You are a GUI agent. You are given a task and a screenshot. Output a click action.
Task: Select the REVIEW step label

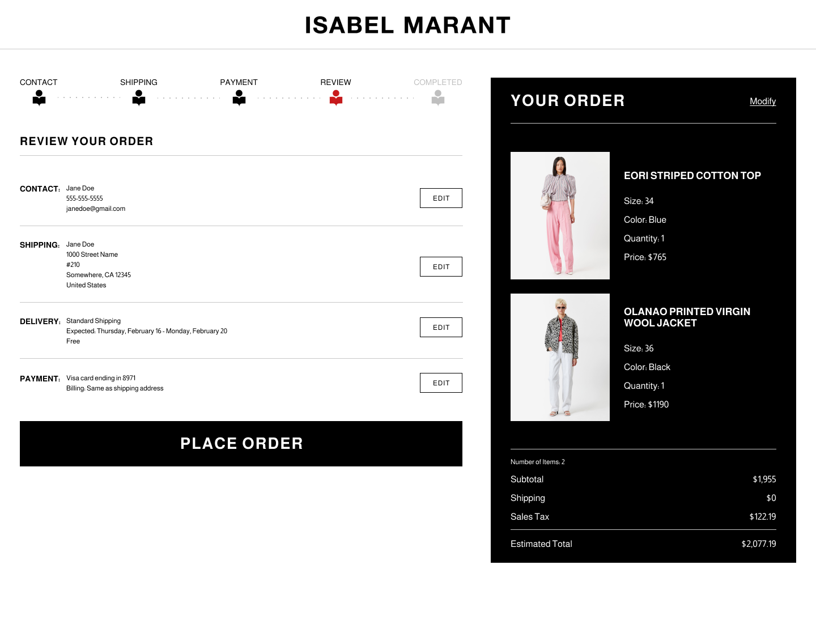click(335, 82)
